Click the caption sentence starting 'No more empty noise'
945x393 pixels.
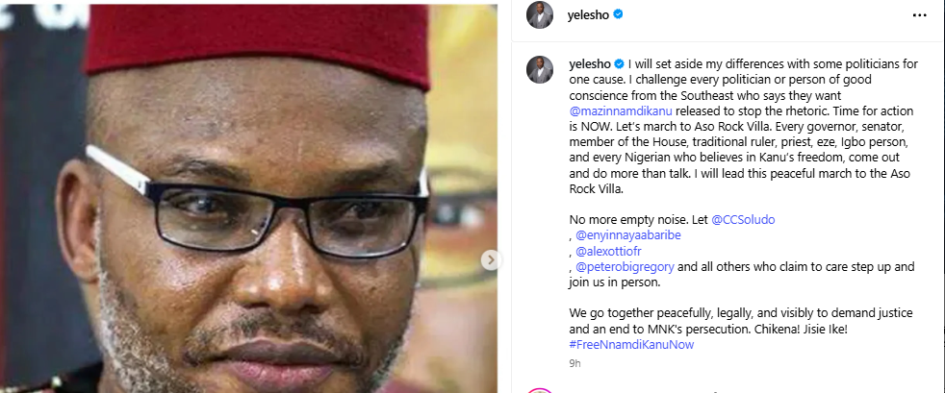point(630,219)
